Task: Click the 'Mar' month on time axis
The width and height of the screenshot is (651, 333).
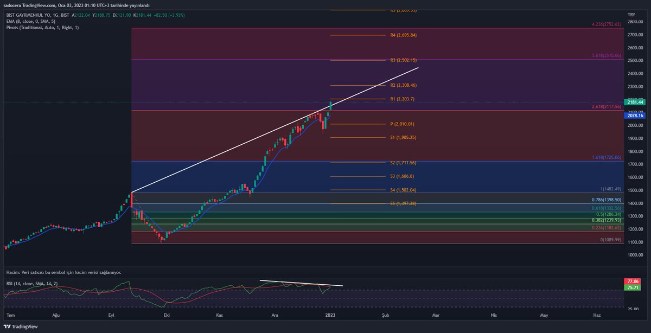Action: (x=436, y=315)
